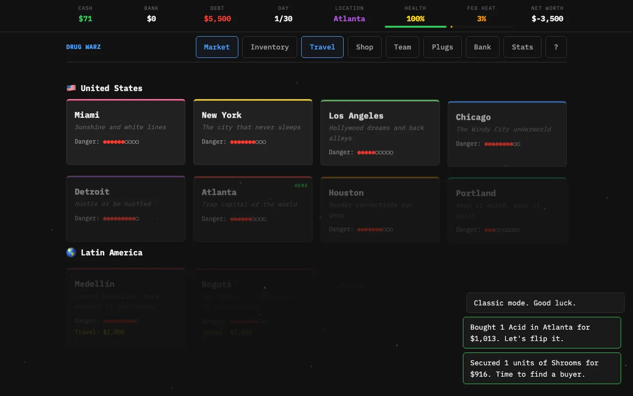This screenshot has width=633, height=396.
Task: Click 'The city that never sleeps' tagline
Action: tap(251, 127)
